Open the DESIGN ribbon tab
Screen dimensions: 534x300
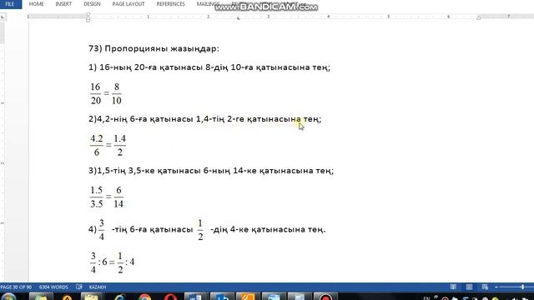pyautogui.click(x=92, y=4)
